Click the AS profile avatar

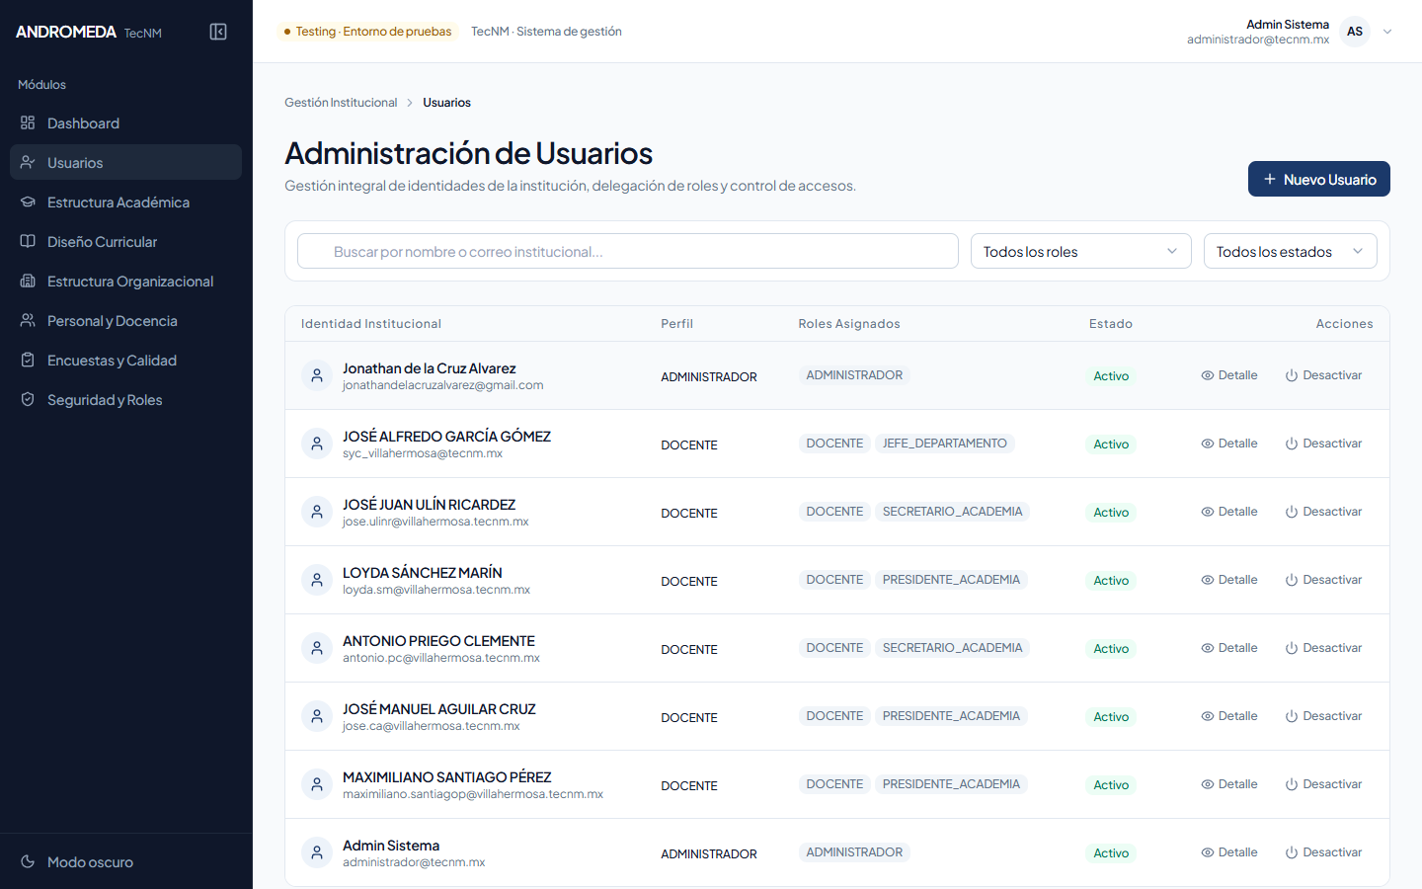tap(1355, 32)
